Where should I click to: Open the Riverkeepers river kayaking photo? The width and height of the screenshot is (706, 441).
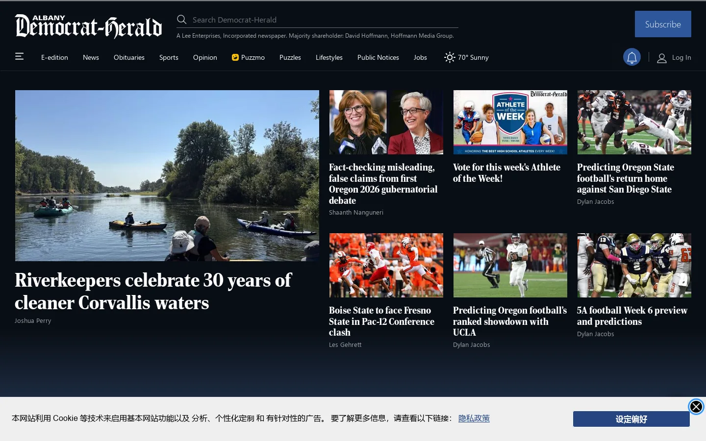click(167, 175)
